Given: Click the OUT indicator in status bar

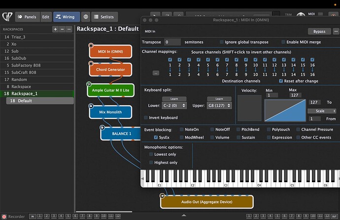Looking at the screenshot, I should pyautogui.click(x=334, y=217).
